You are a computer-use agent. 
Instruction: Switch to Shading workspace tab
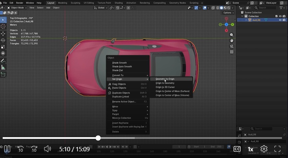pos(119,3)
